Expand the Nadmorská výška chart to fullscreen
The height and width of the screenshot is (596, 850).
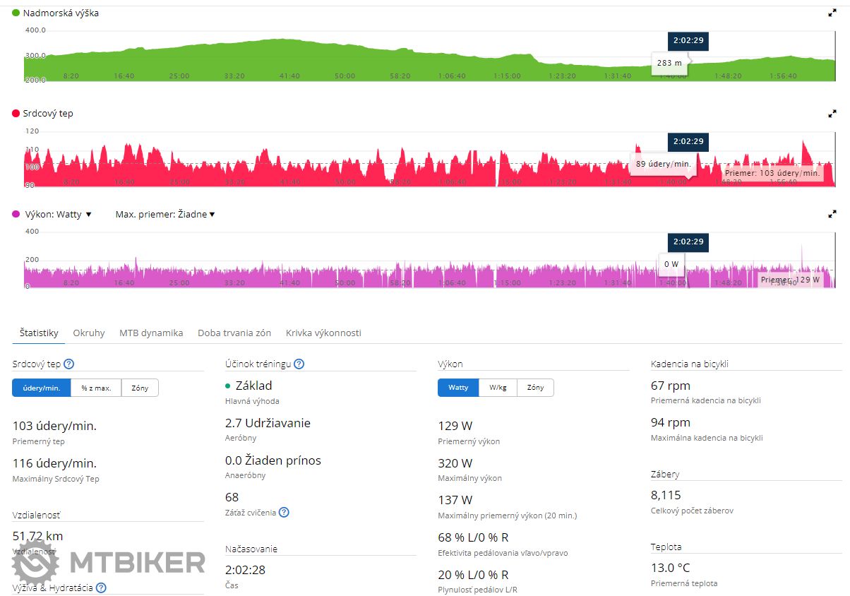point(832,13)
